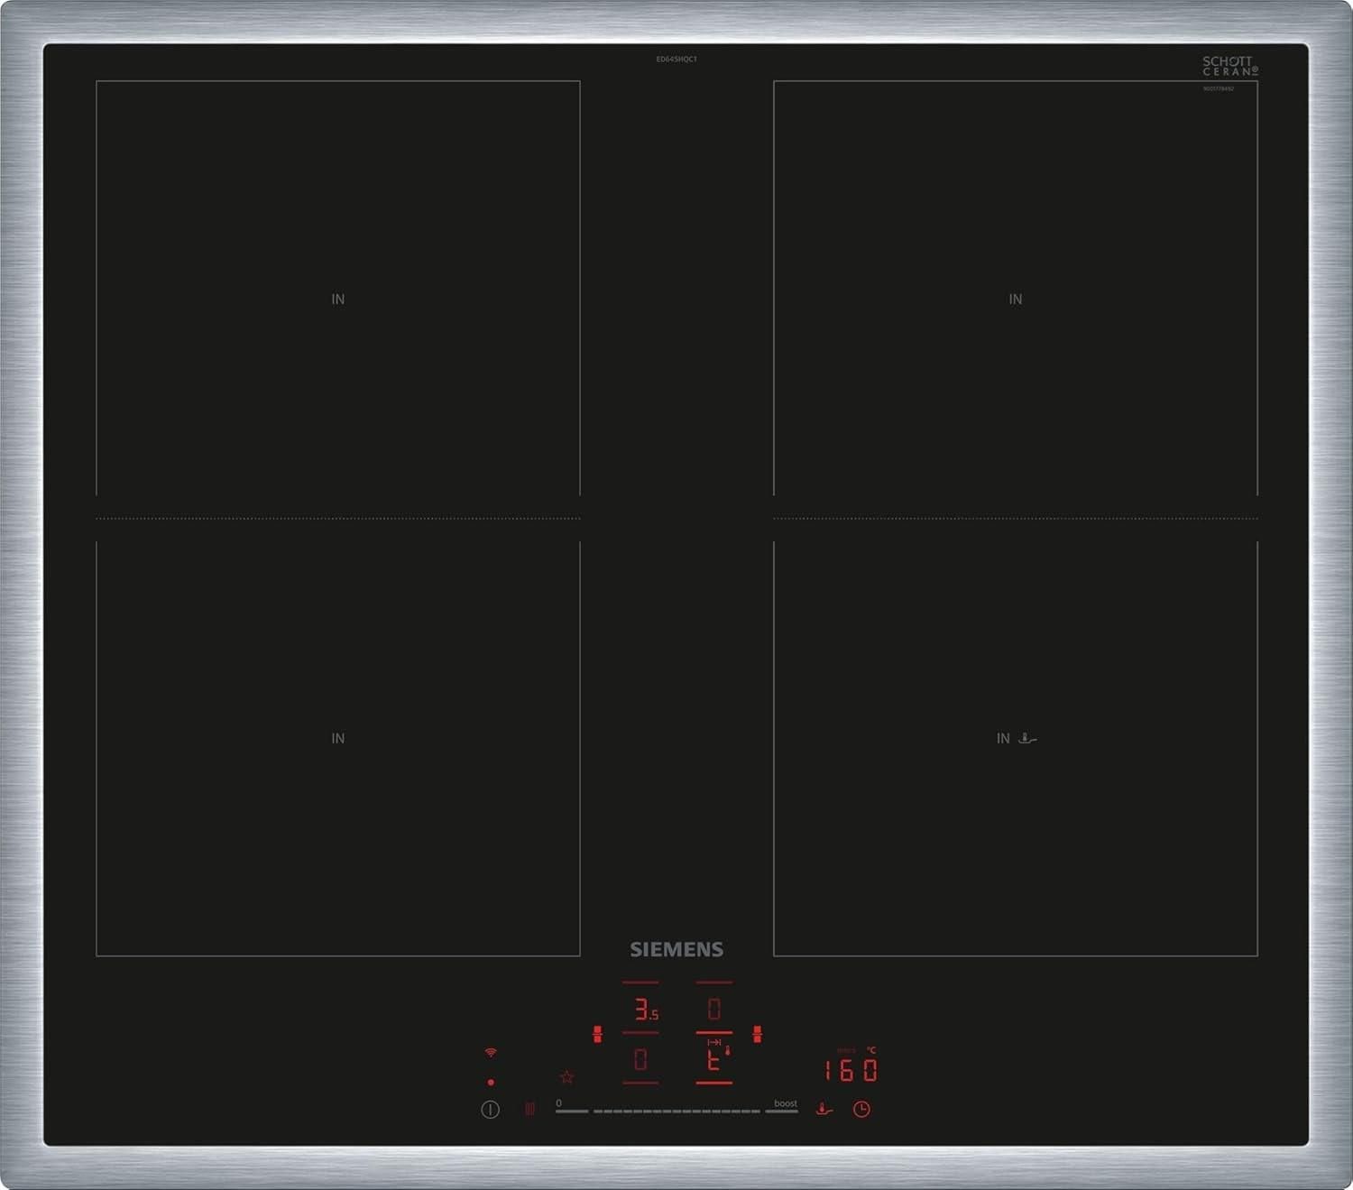Toggle the right flex zone link symbol
The width and height of the screenshot is (1353, 1190).
757,1034
